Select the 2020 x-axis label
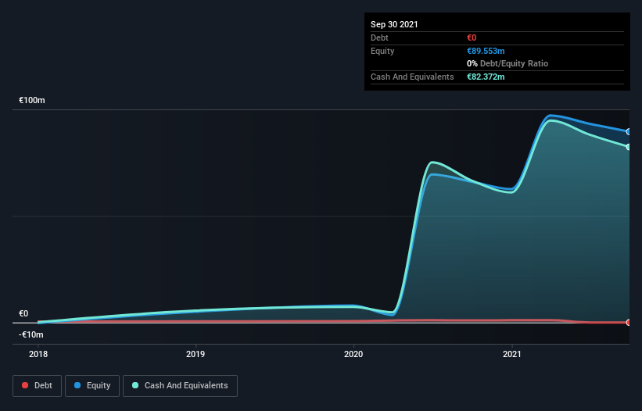Image resolution: width=642 pixels, height=411 pixels. (353, 354)
